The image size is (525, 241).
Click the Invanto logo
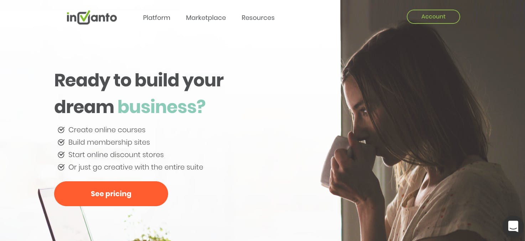pos(92,17)
